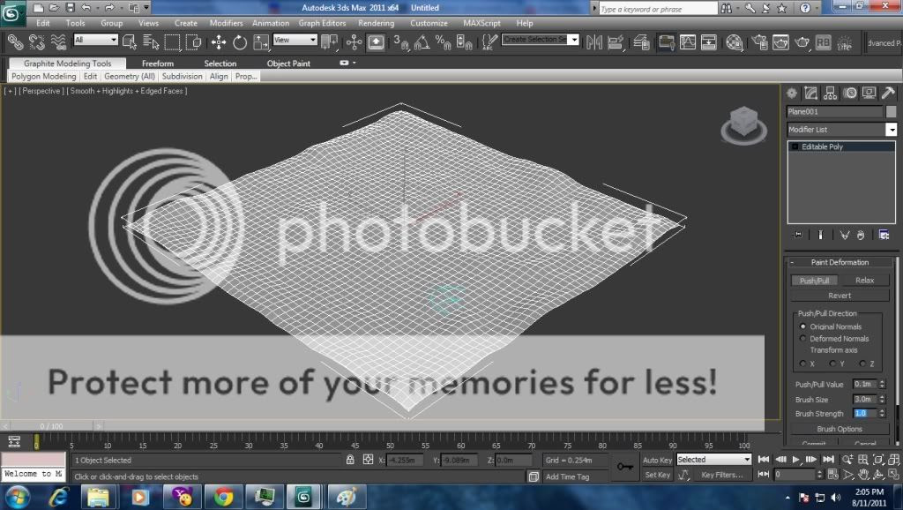Viewport: 903px width, 510px height.
Task: Open Display tab in command panel
Action: [x=869, y=93]
